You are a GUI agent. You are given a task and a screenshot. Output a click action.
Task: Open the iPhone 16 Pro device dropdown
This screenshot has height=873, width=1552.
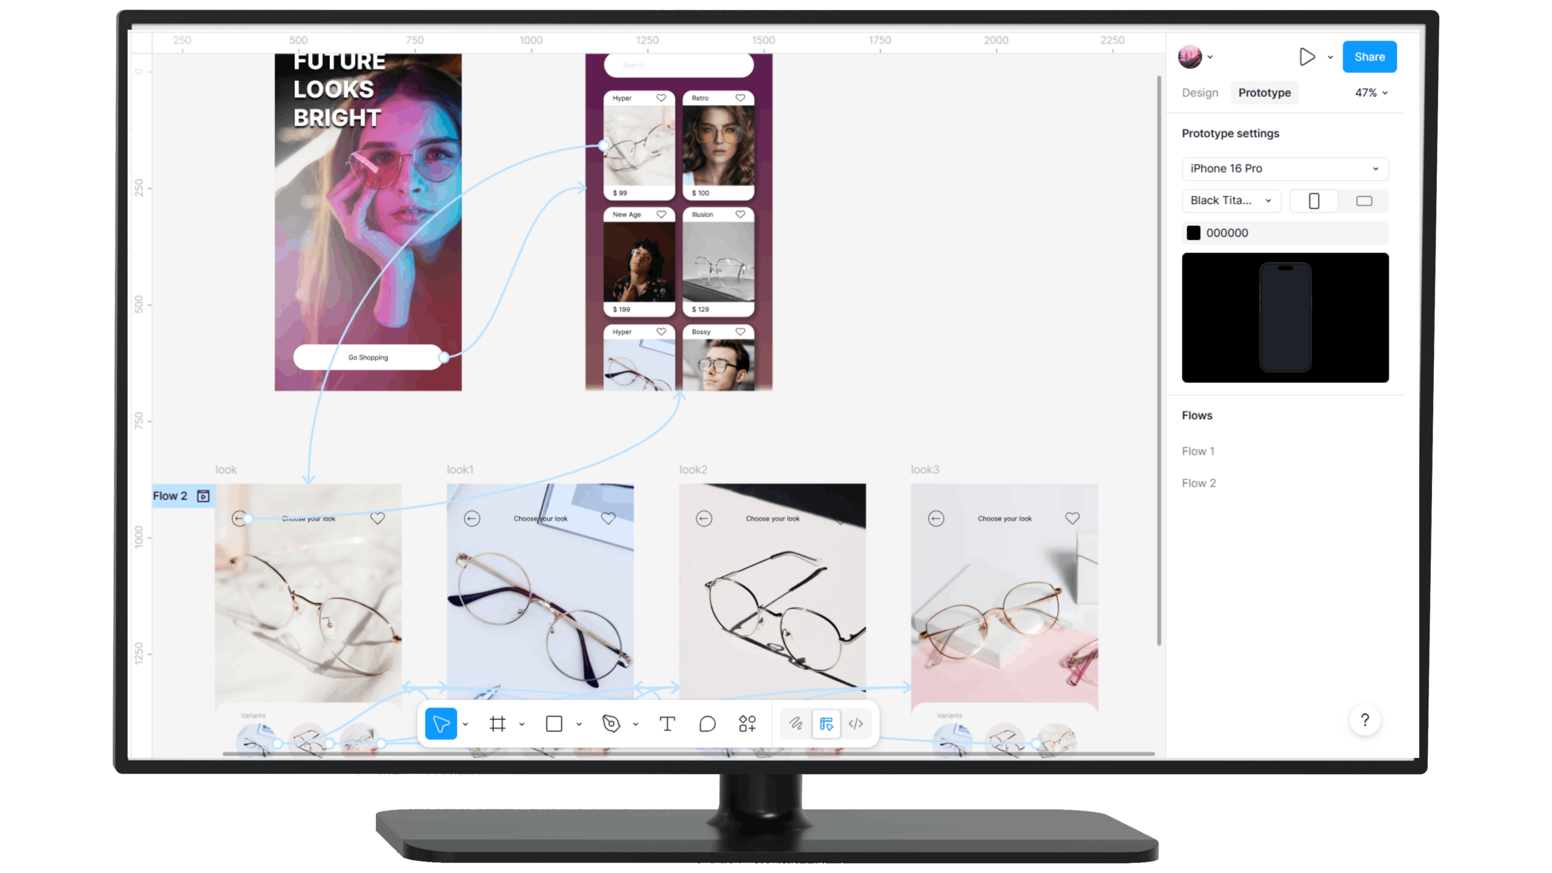(x=1285, y=169)
